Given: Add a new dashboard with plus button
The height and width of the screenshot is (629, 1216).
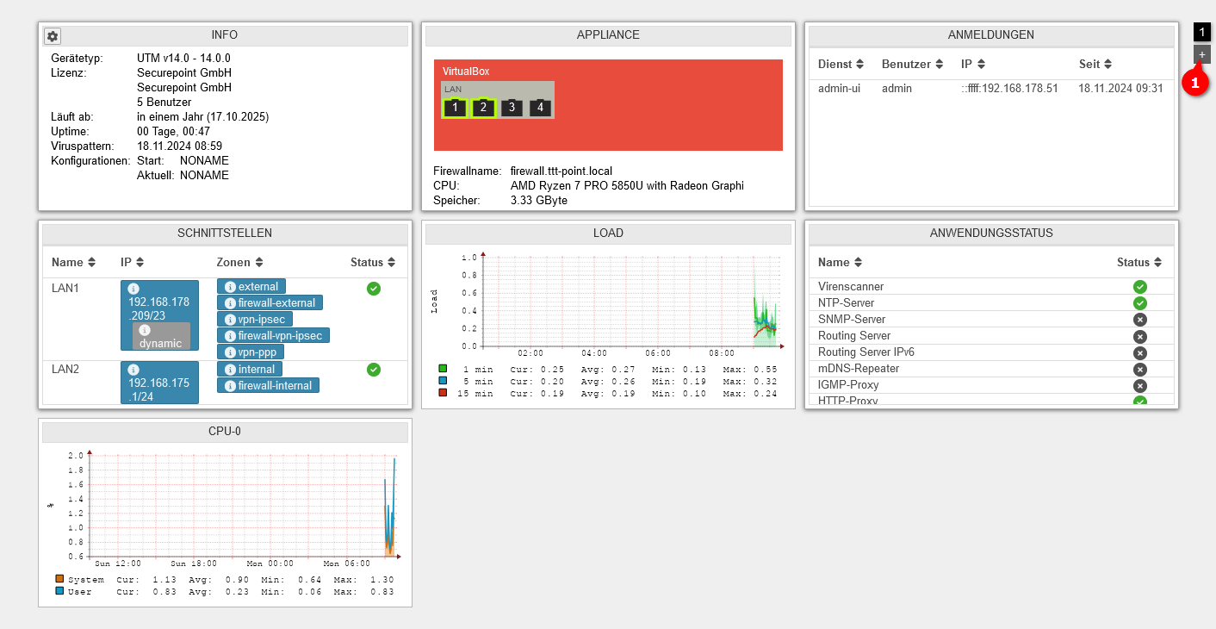Looking at the screenshot, I should 1202,54.
